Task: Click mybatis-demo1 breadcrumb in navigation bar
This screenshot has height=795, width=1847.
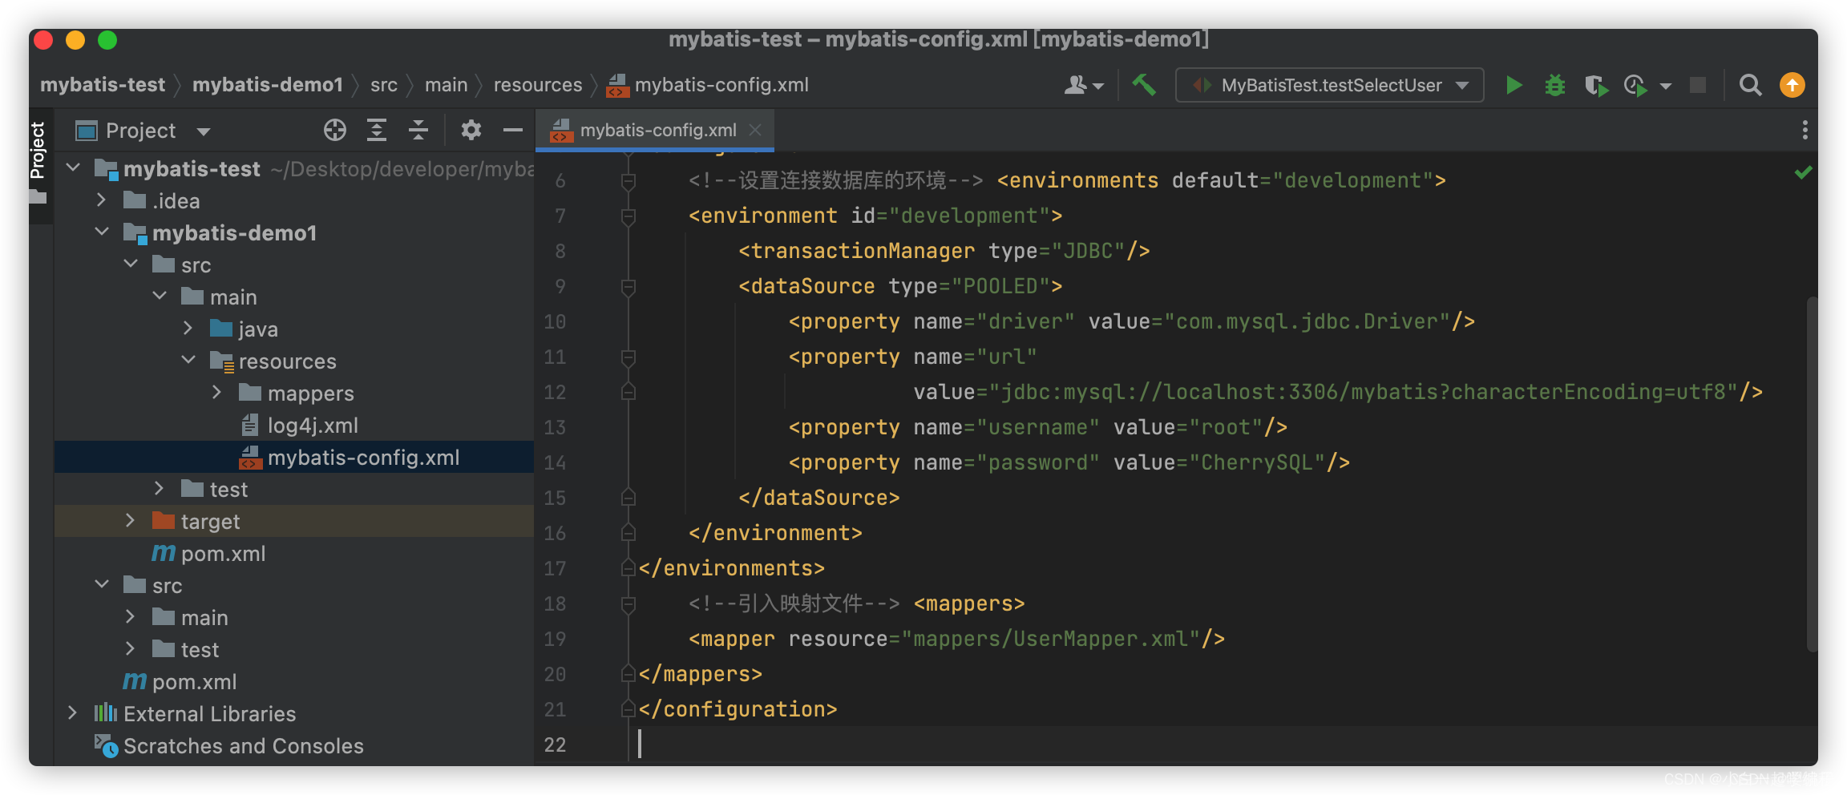Action: click(268, 85)
